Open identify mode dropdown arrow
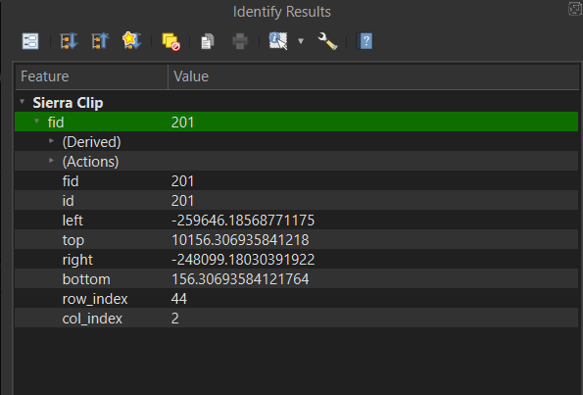 tap(301, 41)
